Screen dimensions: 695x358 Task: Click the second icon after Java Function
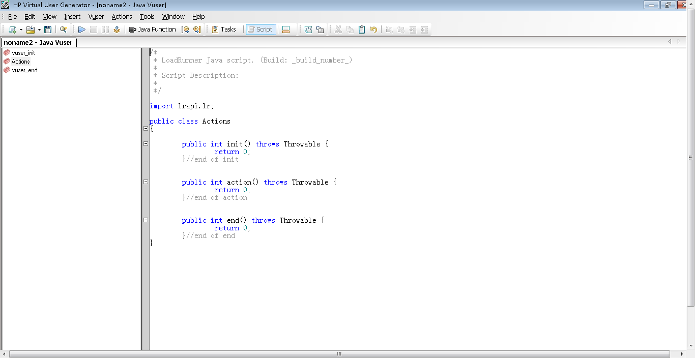[x=197, y=29]
